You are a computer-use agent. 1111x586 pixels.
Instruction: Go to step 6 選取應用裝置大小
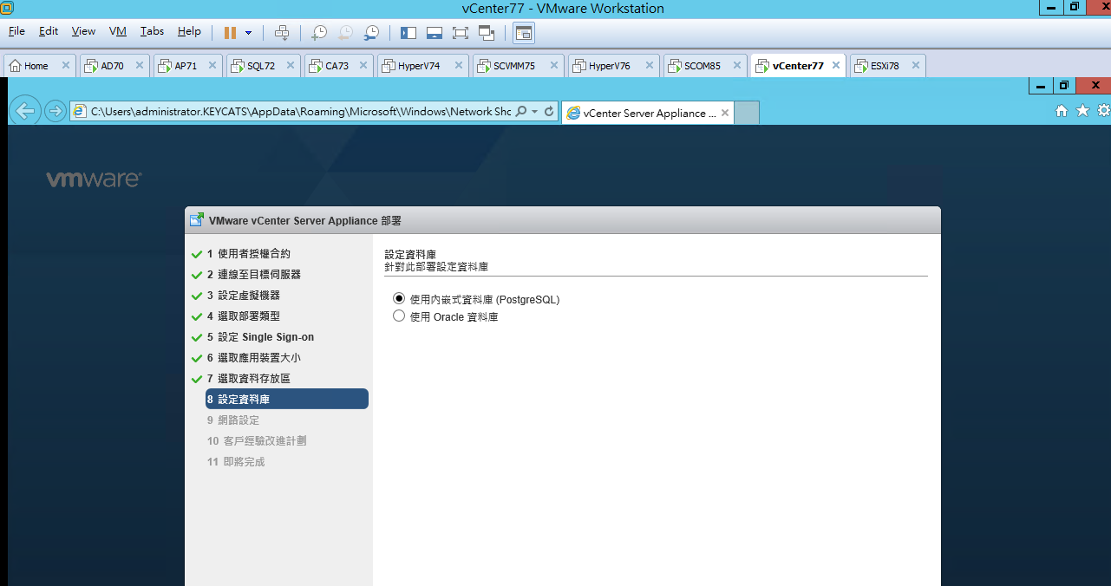[253, 358]
